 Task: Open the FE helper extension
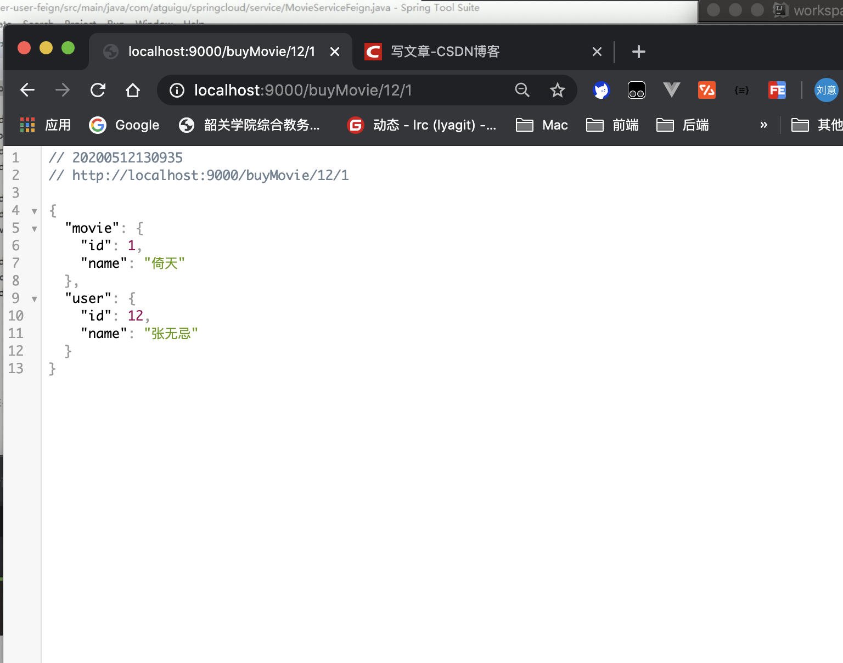tap(777, 90)
